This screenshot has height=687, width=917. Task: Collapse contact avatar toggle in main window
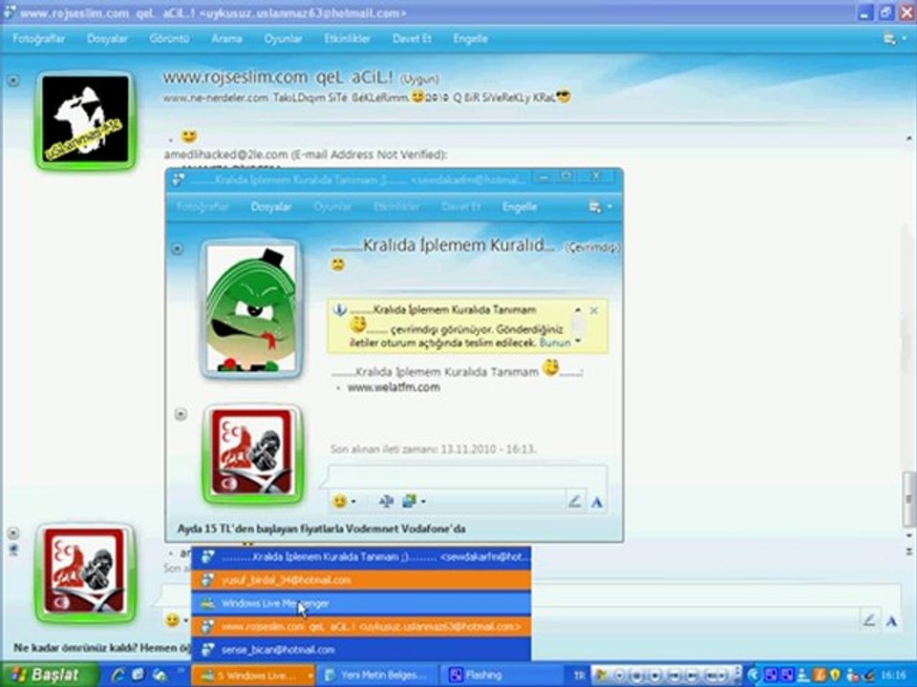[x=12, y=80]
